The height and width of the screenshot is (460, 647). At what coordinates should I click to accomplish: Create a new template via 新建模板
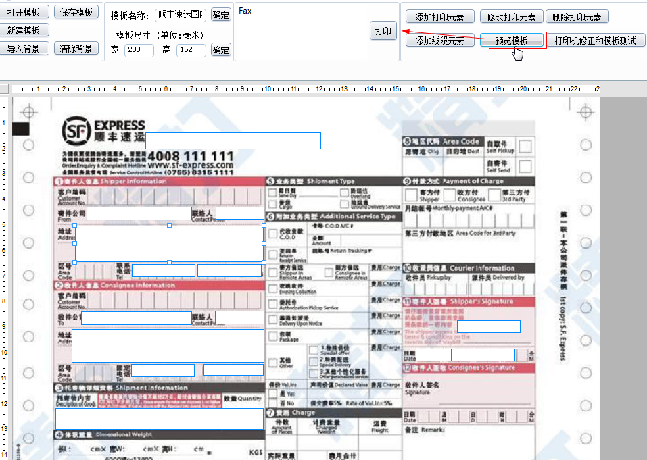(24, 30)
